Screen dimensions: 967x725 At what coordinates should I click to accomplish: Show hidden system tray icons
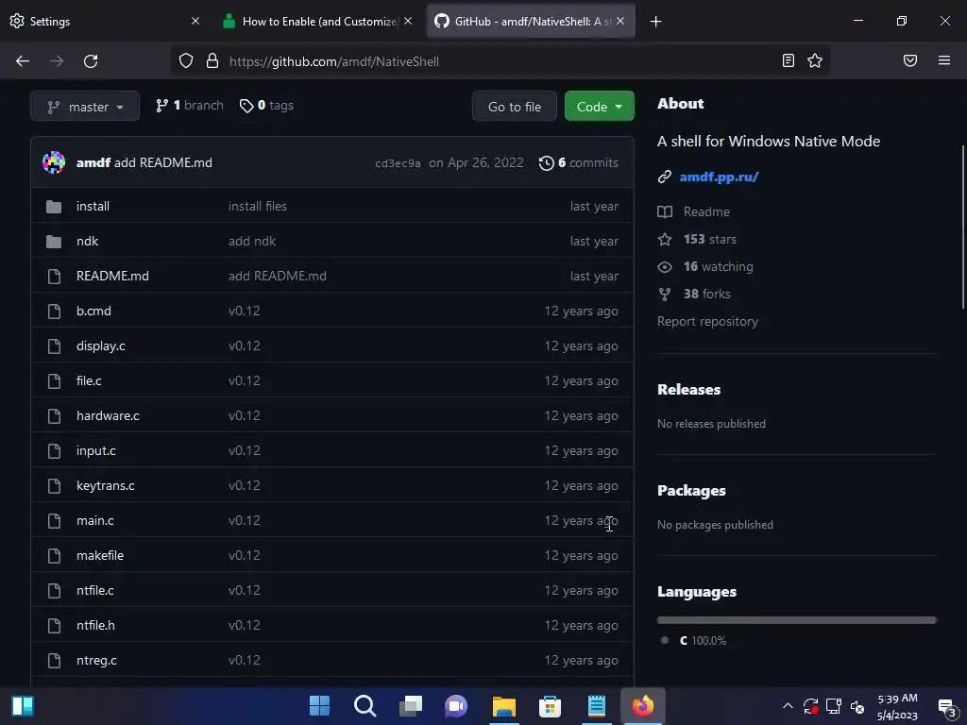click(x=788, y=706)
